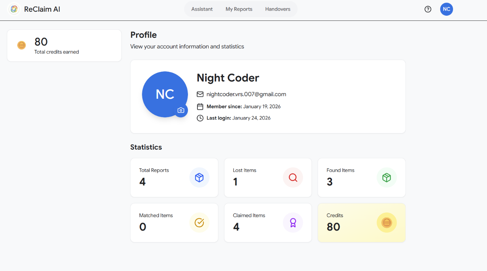
Task: Click the ReClaim AI brand name
Action: (x=42, y=9)
